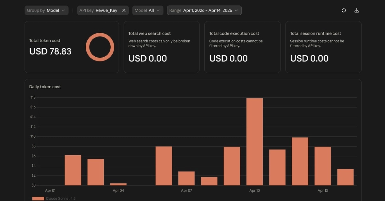The image size is (385, 201).
Task: Click the Total token cost card
Action: coord(72,47)
